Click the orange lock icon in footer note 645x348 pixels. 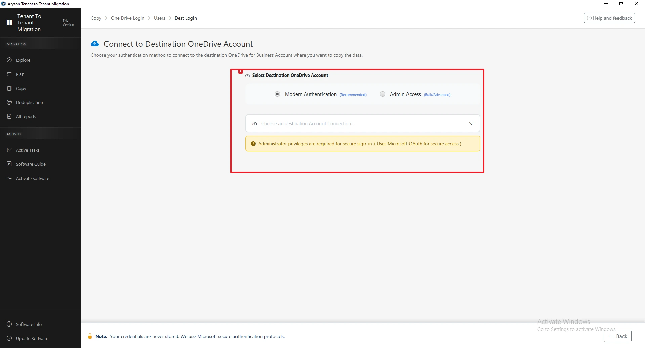90,336
